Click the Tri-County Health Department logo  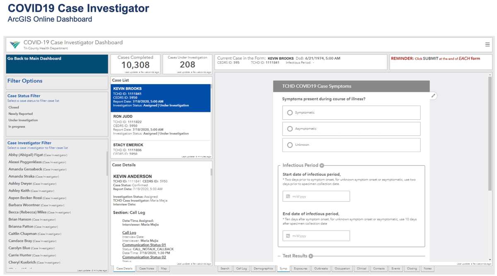point(15,44)
